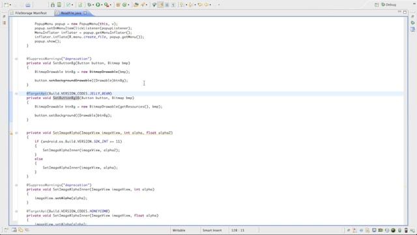Open the Next Annotation dropdown arrow
The width and height of the screenshot is (417, 235).
click(x=186, y=5)
